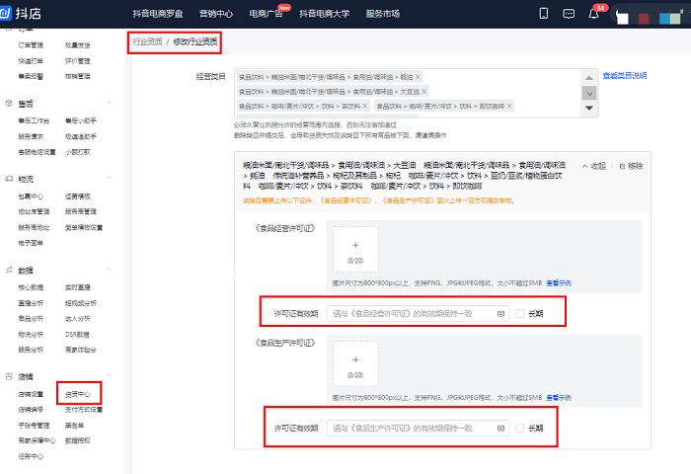Check 长期 for the 食品生产许可证 validity
The height and width of the screenshot is (474, 691).
click(520, 428)
